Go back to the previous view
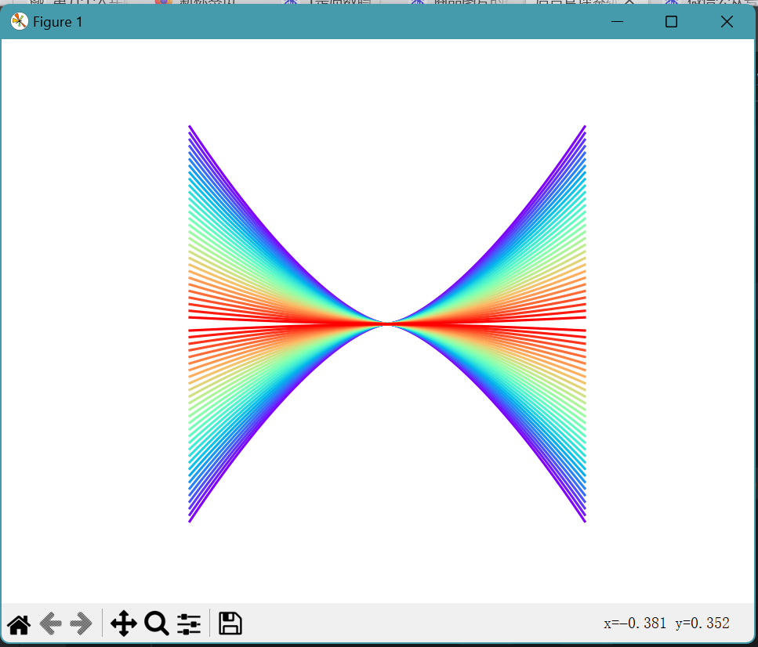Viewport: 758px width, 647px height. (51, 624)
